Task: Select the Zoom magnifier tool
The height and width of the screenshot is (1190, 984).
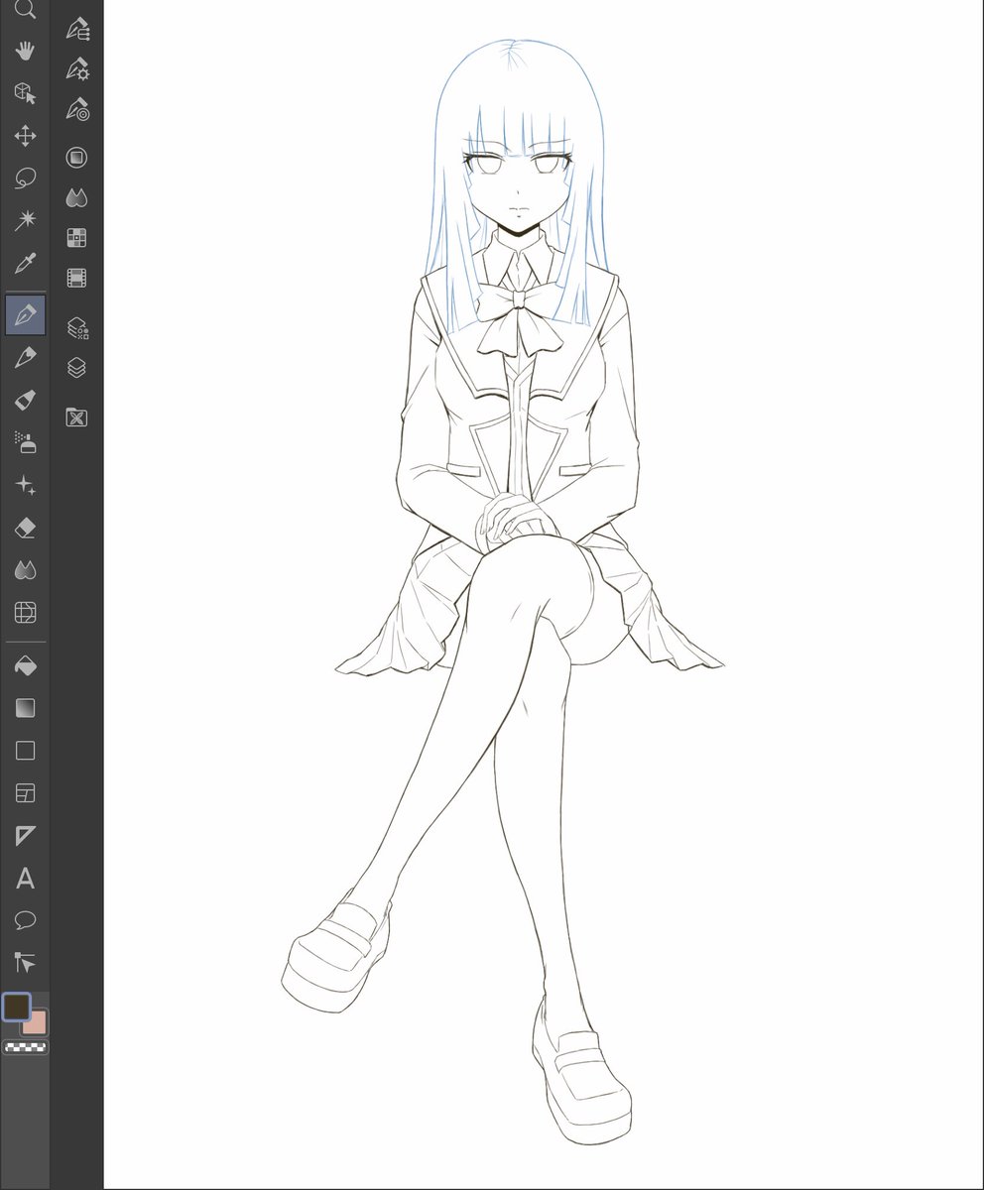Action: pyautogui.click(x=26, y=10)
